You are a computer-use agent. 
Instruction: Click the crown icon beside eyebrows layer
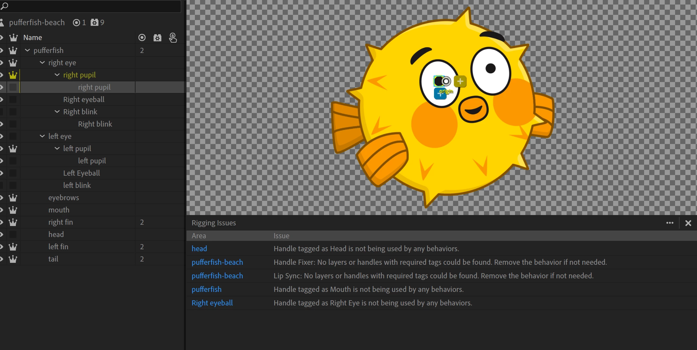tap(13, 198)
